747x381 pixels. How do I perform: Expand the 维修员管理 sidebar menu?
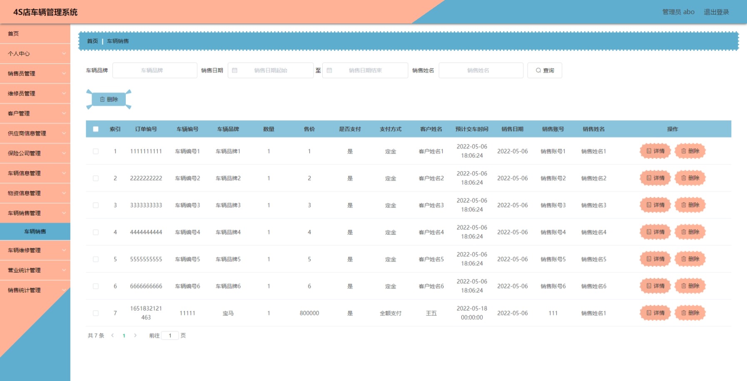pyautogui.click(x=35, y=94)
